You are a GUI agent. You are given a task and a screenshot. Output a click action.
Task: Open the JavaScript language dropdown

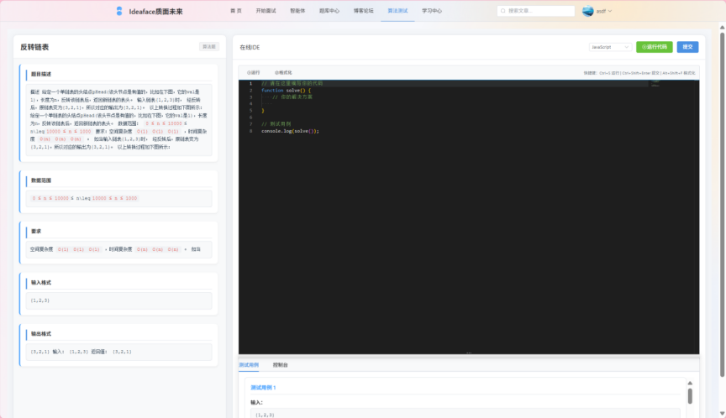[611, 47]
